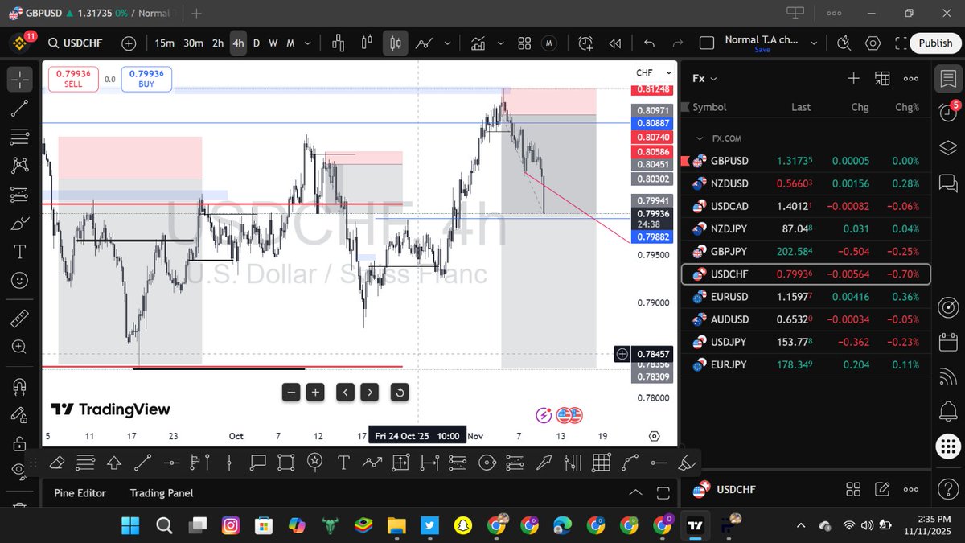The height and width of the screenshot is (543, 965).
Task: Click the Publish button
Action: (x=935, y=43)
